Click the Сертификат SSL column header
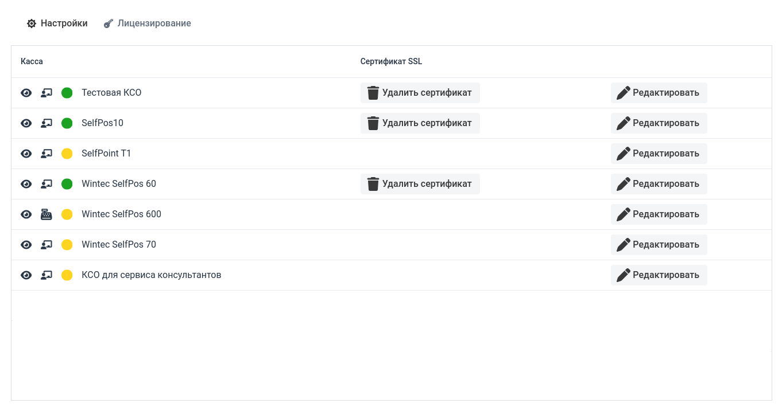This screenshot has width=782, height=411. pos(391,61)
